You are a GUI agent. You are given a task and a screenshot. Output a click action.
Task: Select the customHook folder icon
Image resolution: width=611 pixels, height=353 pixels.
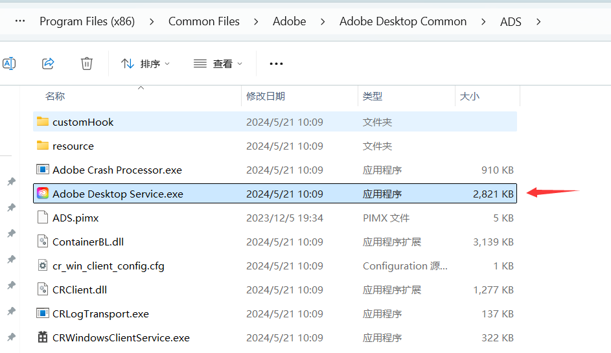click(43, 122)
